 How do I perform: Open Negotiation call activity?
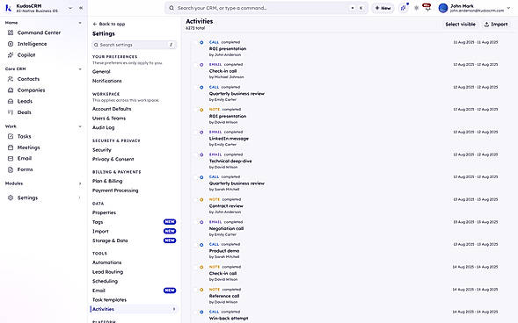[226, 228]
